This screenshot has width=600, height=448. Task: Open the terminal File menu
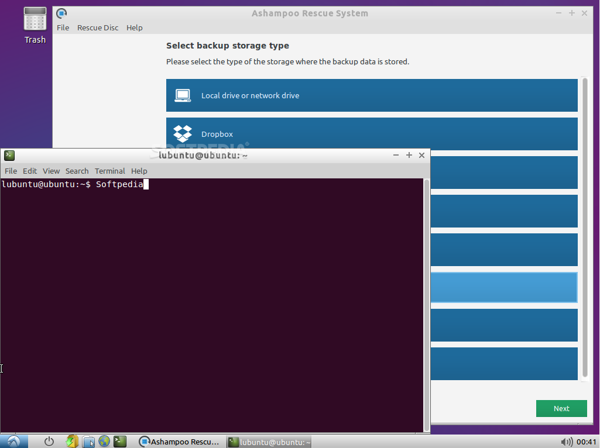pyautogui.click(x=11, y=171)
